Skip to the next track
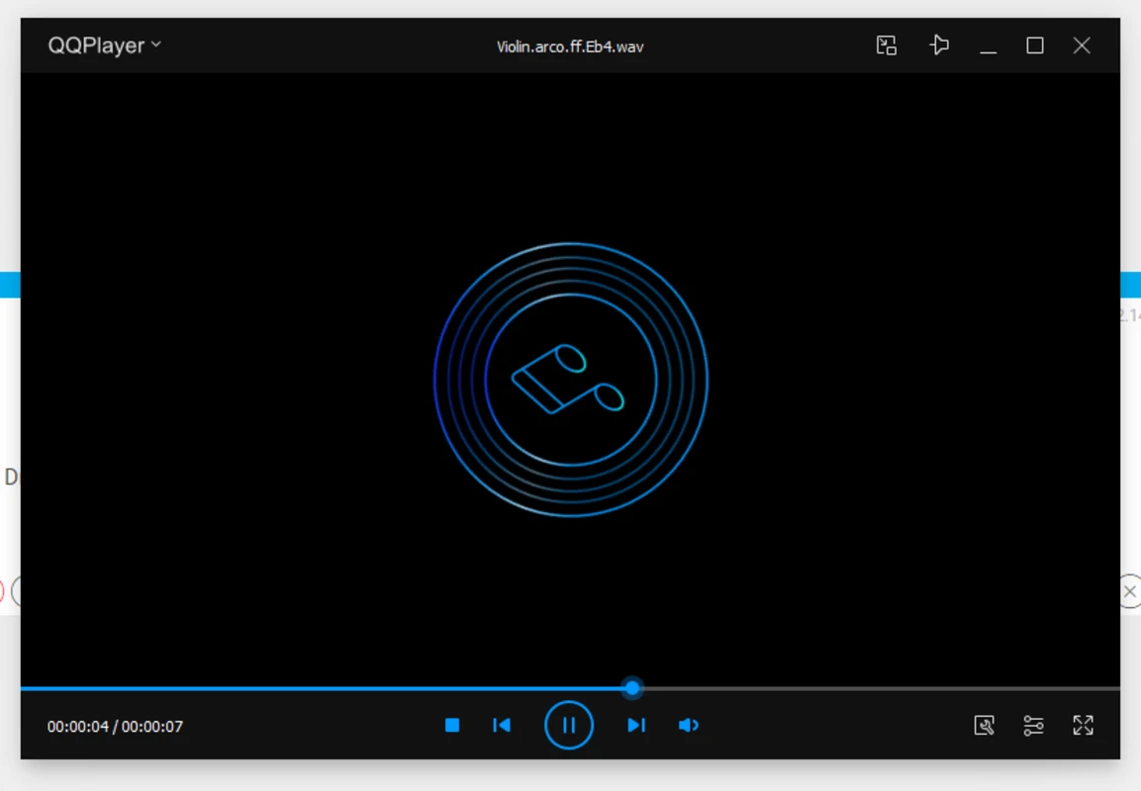 tap(636, 725)
